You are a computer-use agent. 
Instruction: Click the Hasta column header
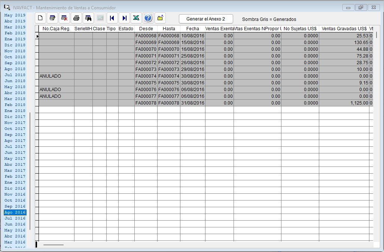(x=169, y=29)
